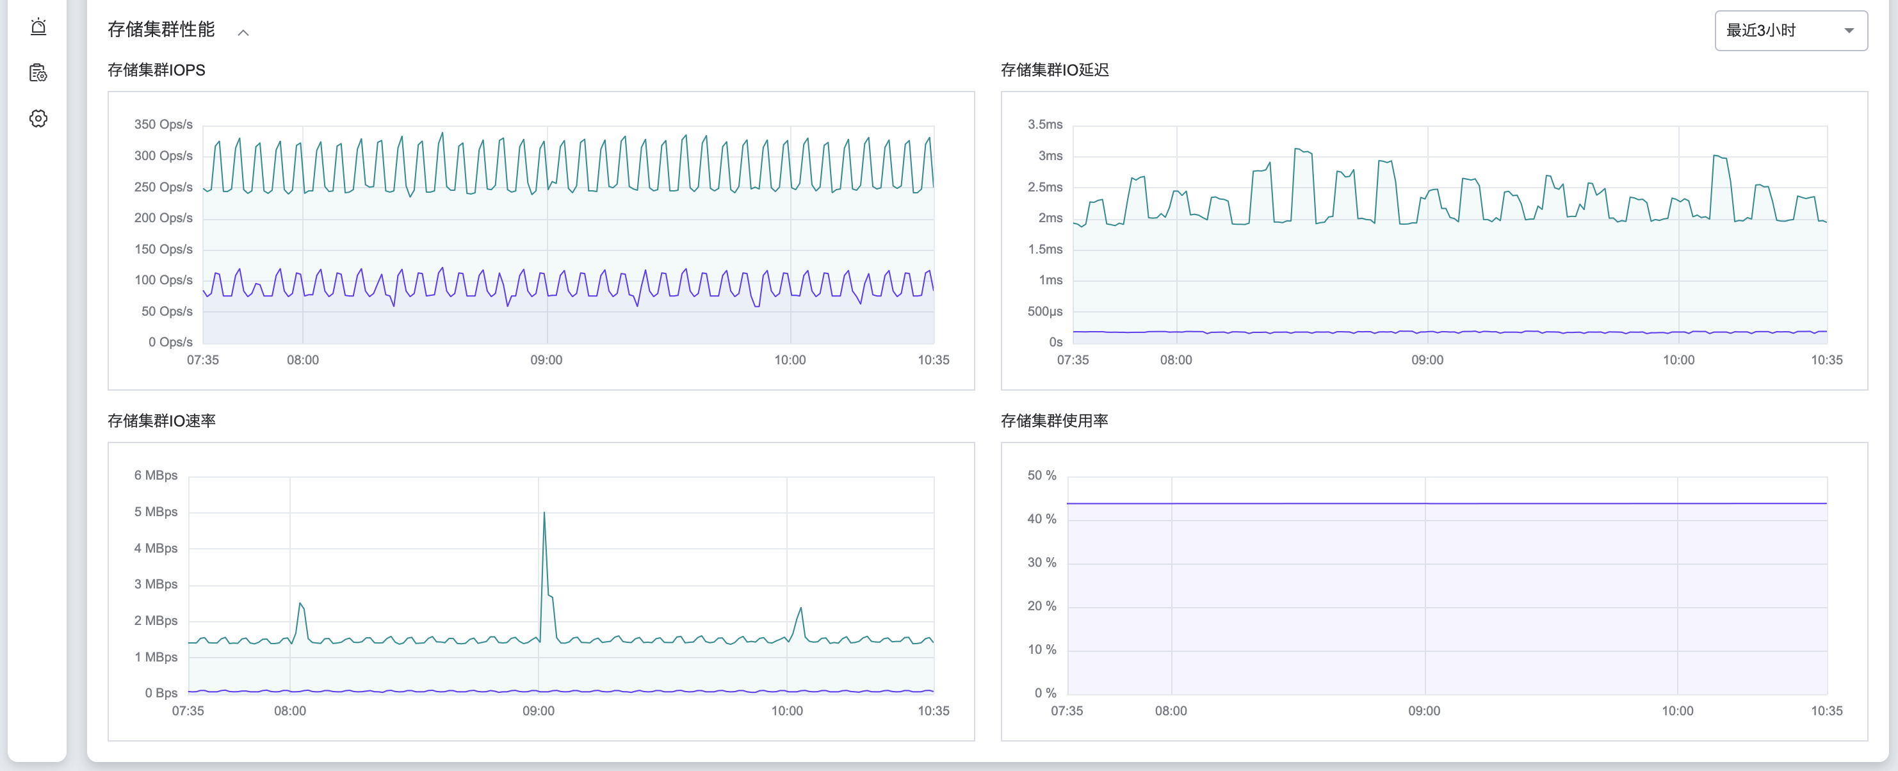The width and height of the screenshot is (1898, 771).
Task: Click the 存储集群IO速率 chart title
Action: click(x=161, y=421)
